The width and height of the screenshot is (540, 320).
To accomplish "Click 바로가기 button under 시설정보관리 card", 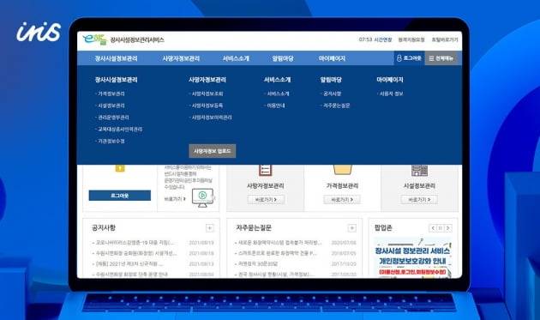I will click(419, 200).
